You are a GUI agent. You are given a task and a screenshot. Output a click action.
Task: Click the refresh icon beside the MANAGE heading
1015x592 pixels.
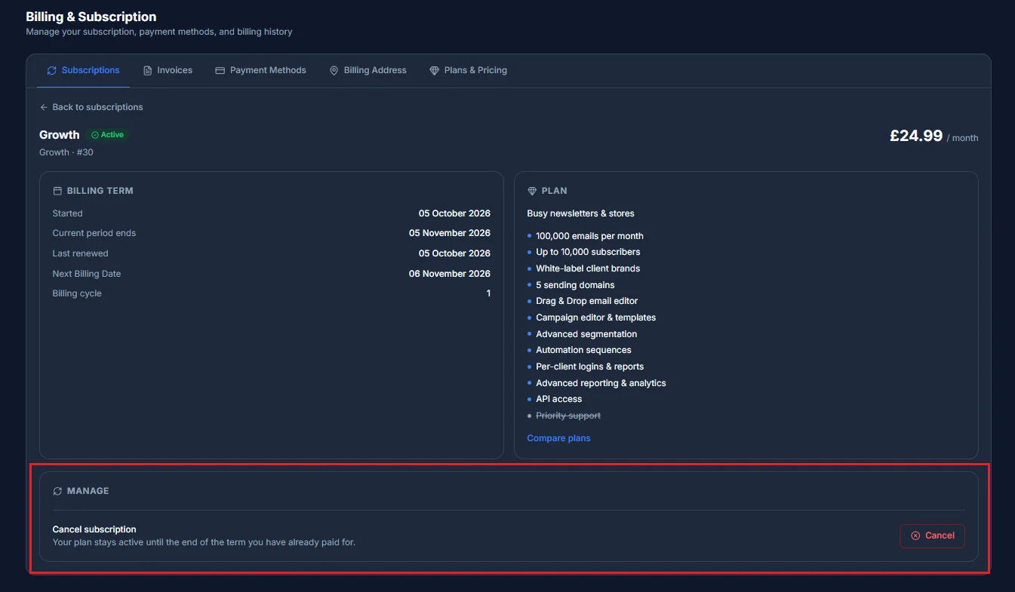tap(57, 491)
